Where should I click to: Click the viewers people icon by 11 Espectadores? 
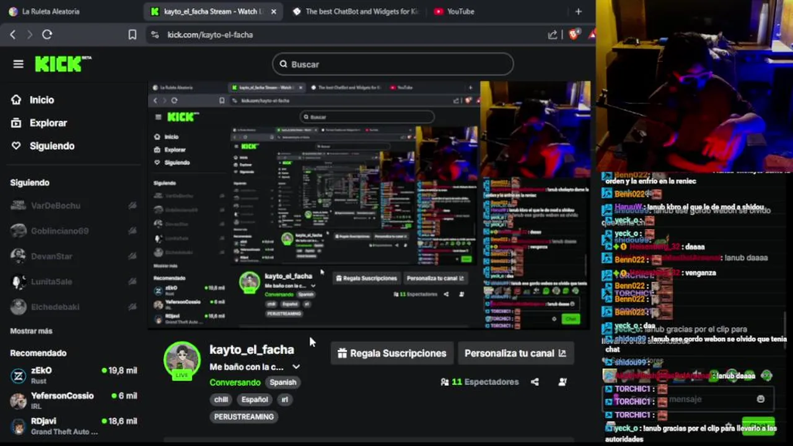(444, 382)
